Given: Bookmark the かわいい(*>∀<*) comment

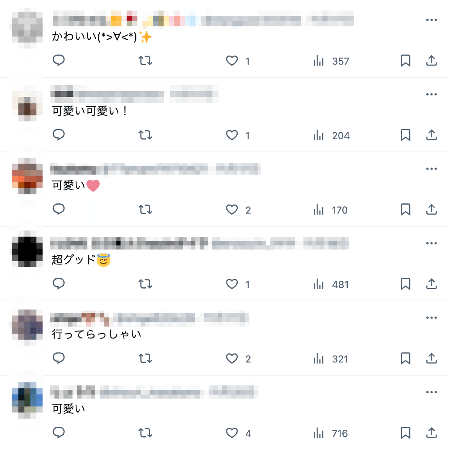Looking at the screenshot, I should [405, 60].
